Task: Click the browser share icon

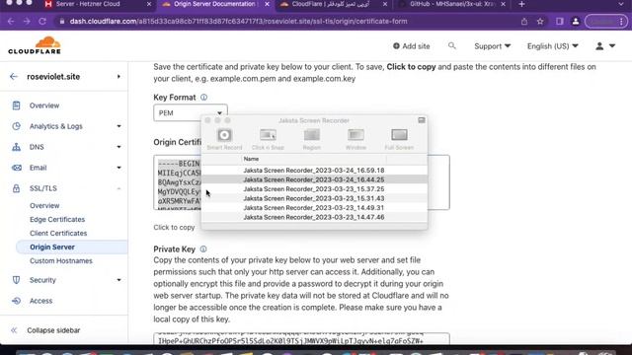Action: coord(524,22)
